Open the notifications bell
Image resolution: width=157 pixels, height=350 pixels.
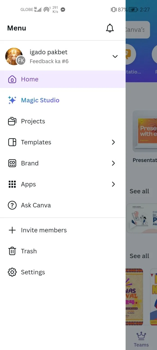tap(110, 28)
